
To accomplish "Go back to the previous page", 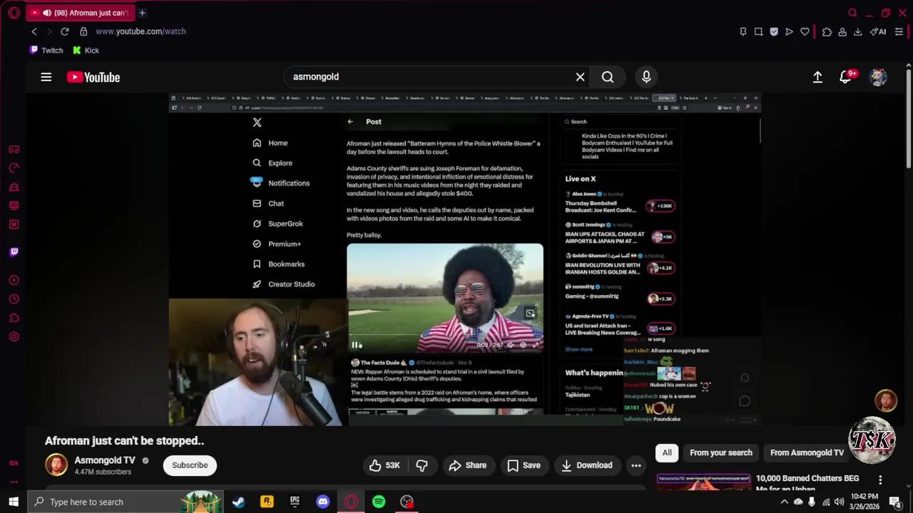I will pyautogui.click(x=34, y=31).
